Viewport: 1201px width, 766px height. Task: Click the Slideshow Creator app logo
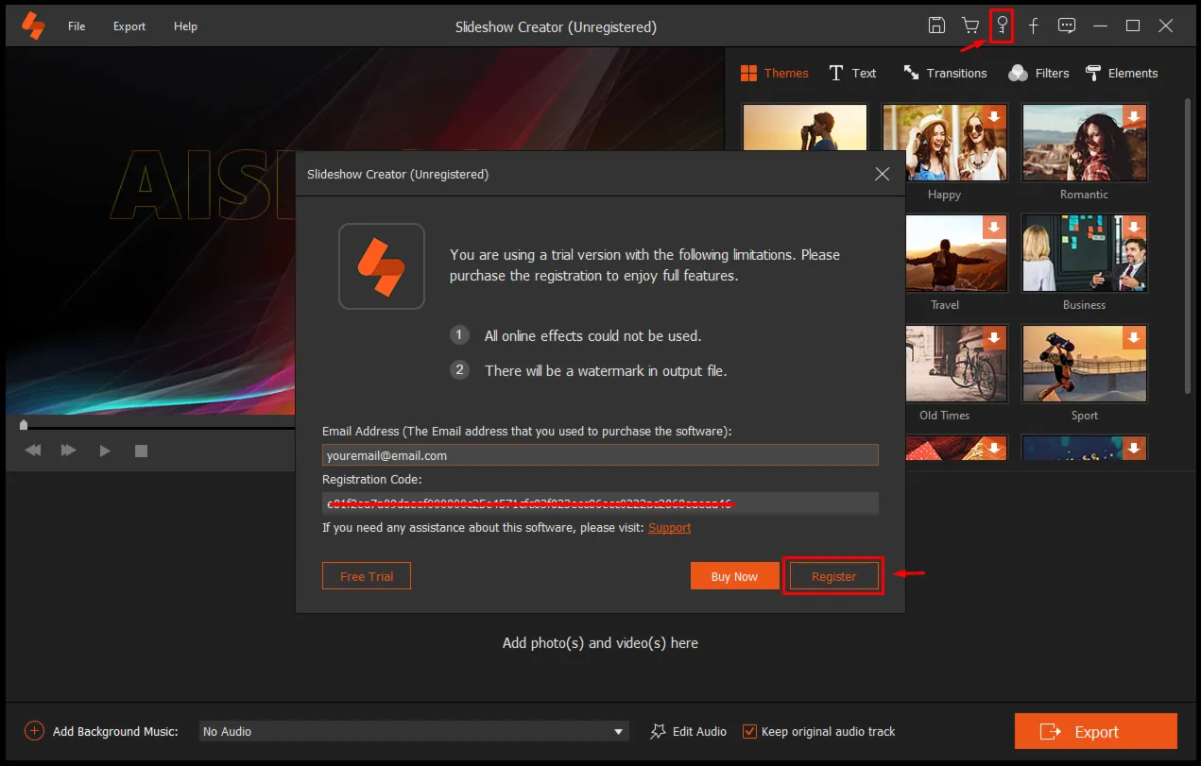tap(34, 26)
